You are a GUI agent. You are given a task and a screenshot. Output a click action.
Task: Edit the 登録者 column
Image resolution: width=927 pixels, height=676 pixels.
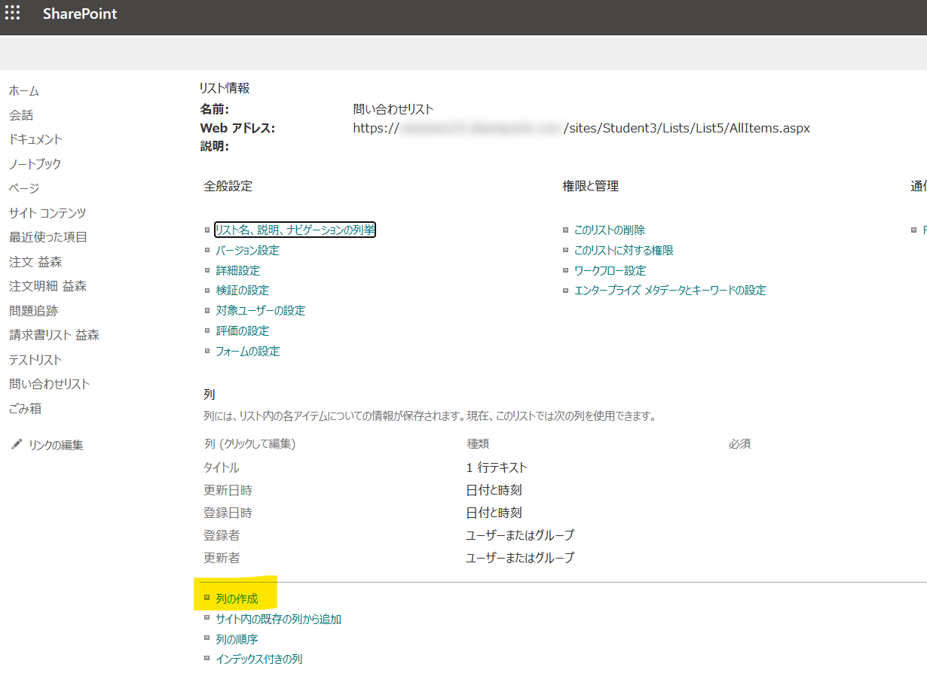(222, 535)
